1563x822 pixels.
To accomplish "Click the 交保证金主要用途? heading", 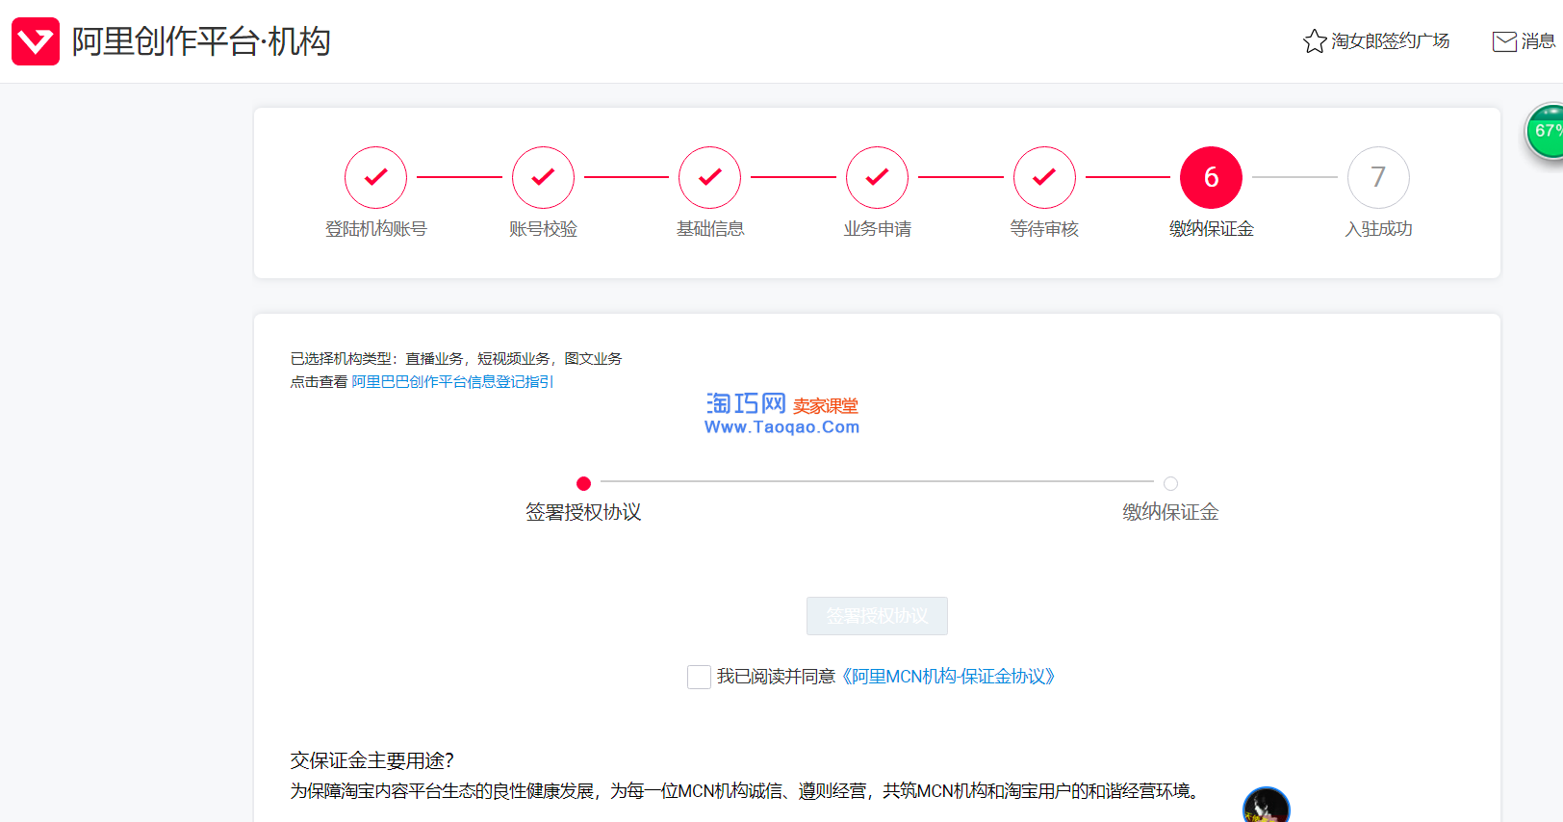I will pos(372,760).
